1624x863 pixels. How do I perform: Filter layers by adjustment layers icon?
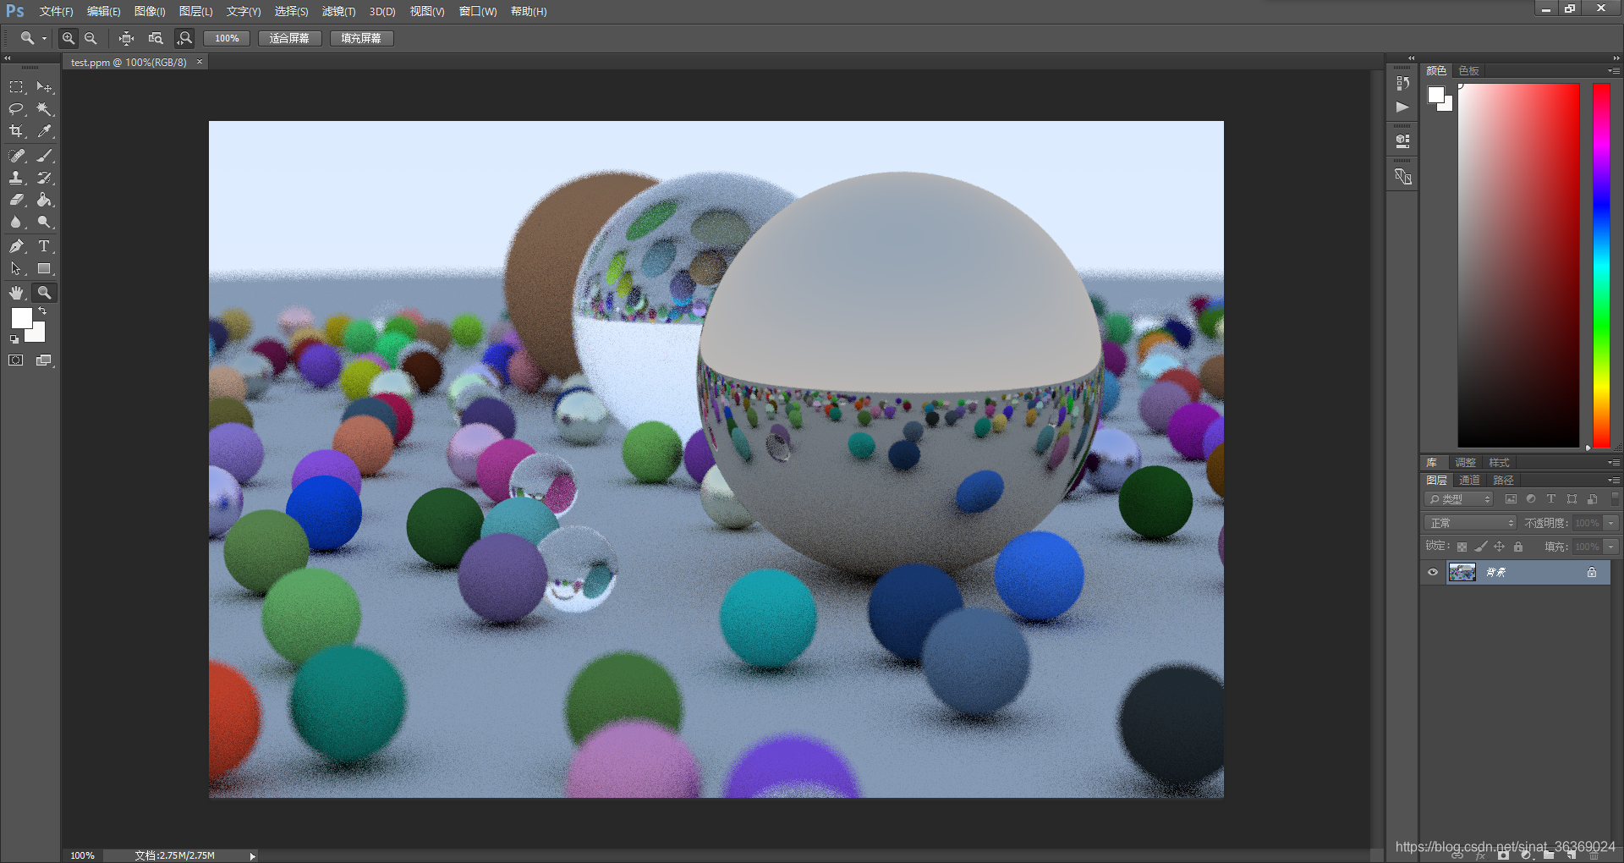click(x=1531, y=499)
